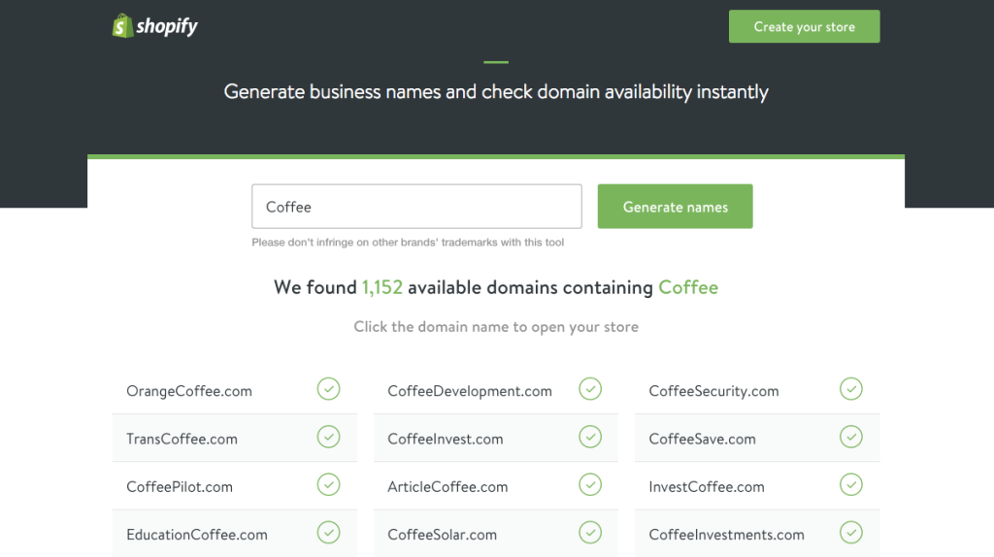The height and width of the screenshot is (557, 994).
Task: Click the green checkmark beside OrangeCoffee.com
Action: pos(329,389)
